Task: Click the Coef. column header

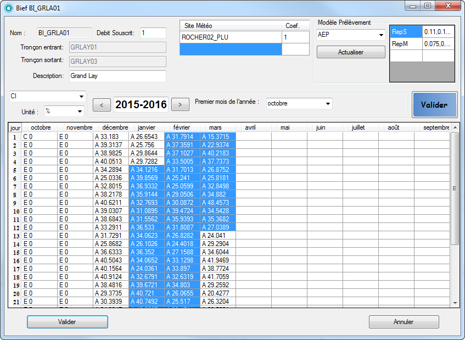Action: pos(295,26)
